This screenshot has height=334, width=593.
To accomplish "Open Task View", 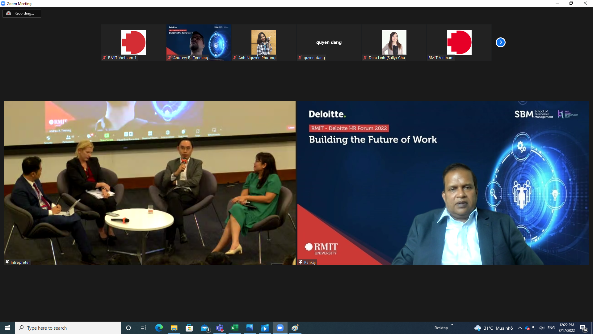I will pos(143,328).
